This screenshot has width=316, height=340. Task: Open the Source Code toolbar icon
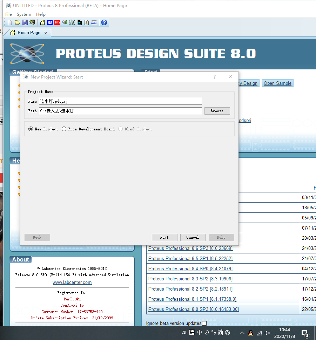[x=94, y=22]
